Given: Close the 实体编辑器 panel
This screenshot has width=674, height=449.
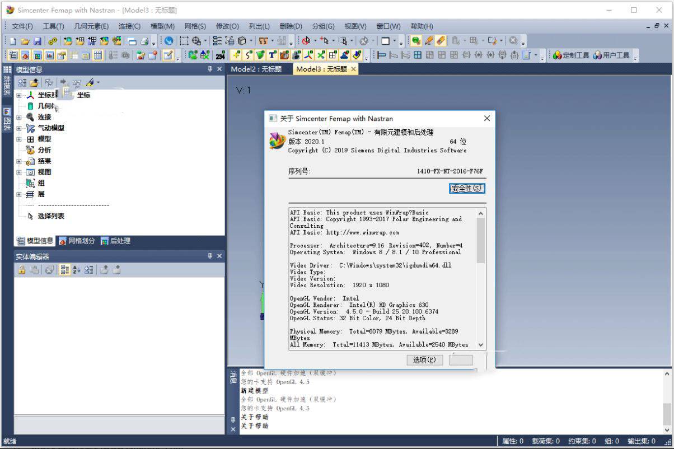Looking at the screenshot, I should point(219,256).
